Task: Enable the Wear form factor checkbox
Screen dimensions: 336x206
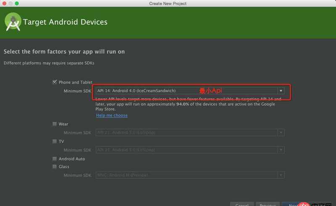Action: (x=55, y=124)
